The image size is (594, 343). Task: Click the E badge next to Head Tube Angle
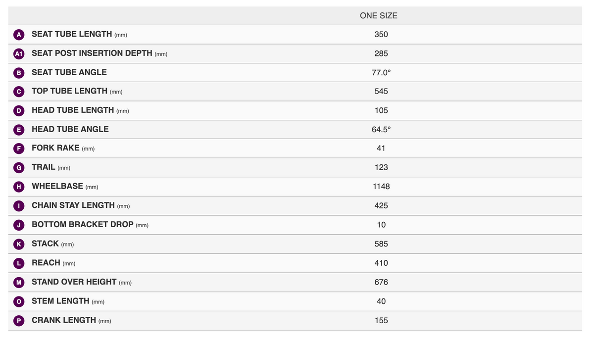click(19, 130)
